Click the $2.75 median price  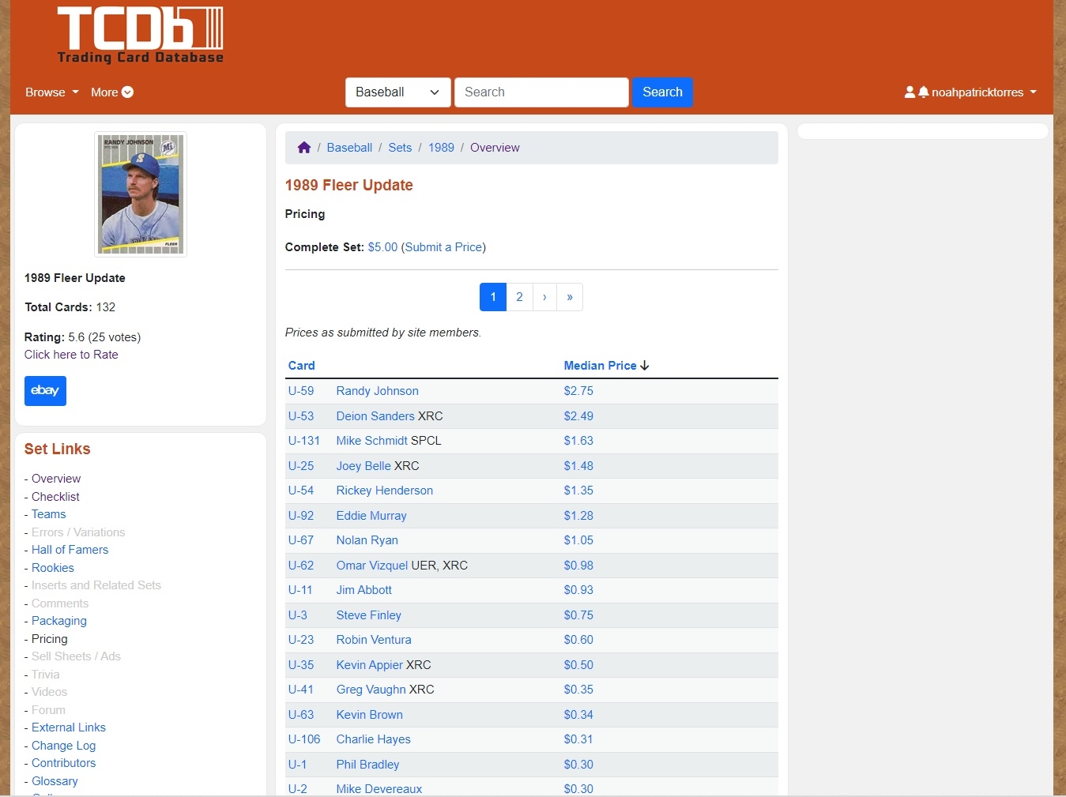[578, 391]
